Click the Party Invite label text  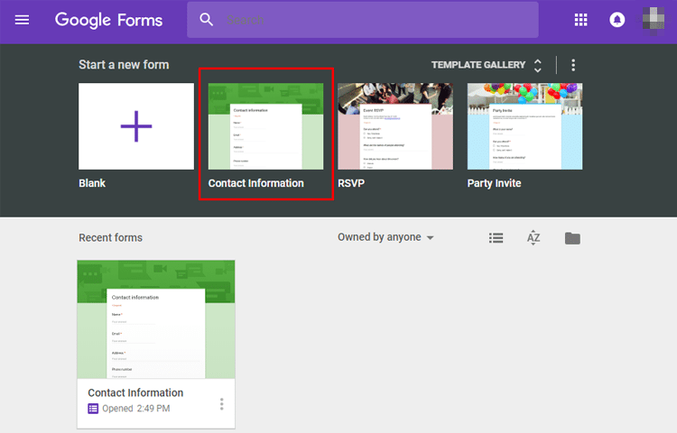coord(494,183)
